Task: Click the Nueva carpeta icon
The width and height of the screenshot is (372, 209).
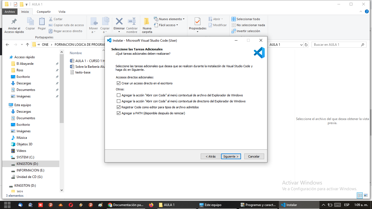Action: pos(147,21)
